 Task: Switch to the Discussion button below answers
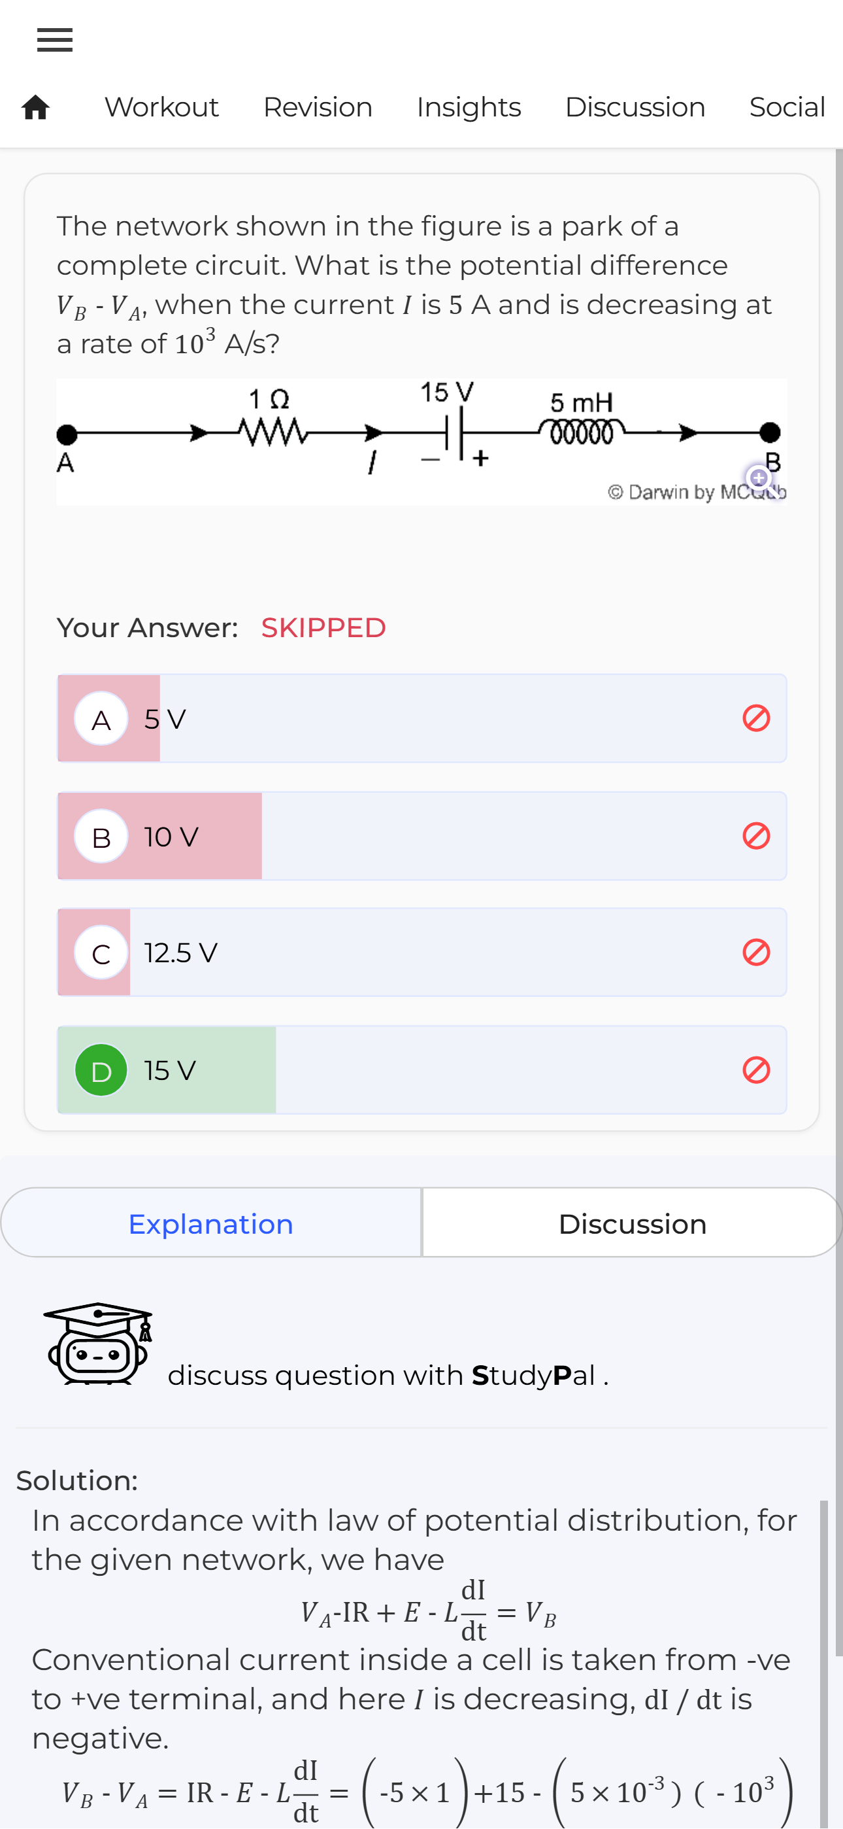click(x=633, y=1223)
